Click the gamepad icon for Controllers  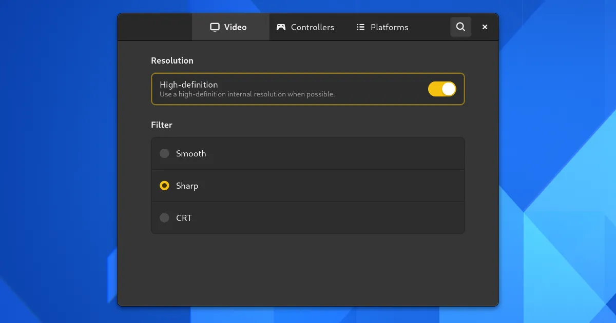click(x=281, y=27)
